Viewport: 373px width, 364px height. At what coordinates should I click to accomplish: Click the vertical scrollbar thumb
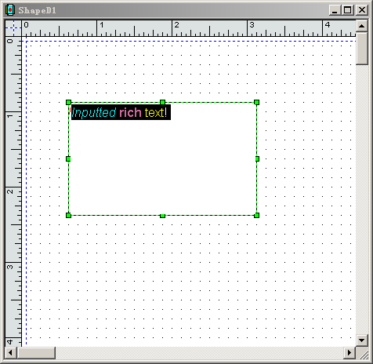(x=362, y=48)
